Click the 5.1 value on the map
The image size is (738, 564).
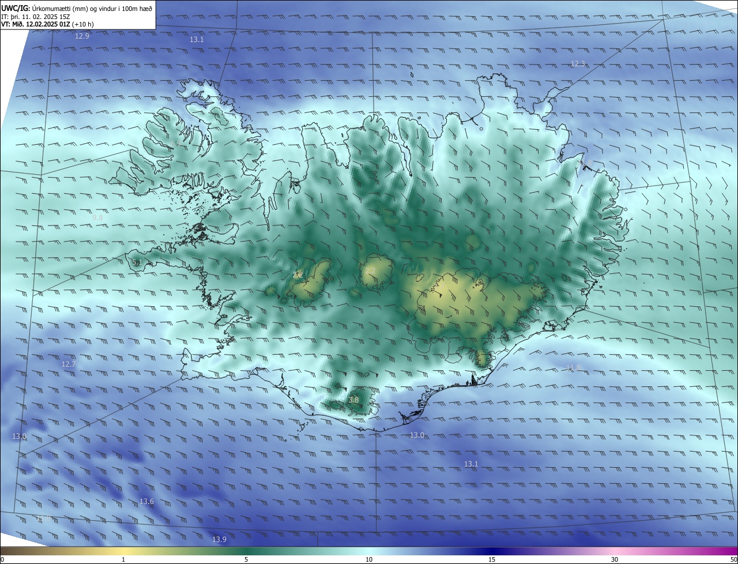137,262
